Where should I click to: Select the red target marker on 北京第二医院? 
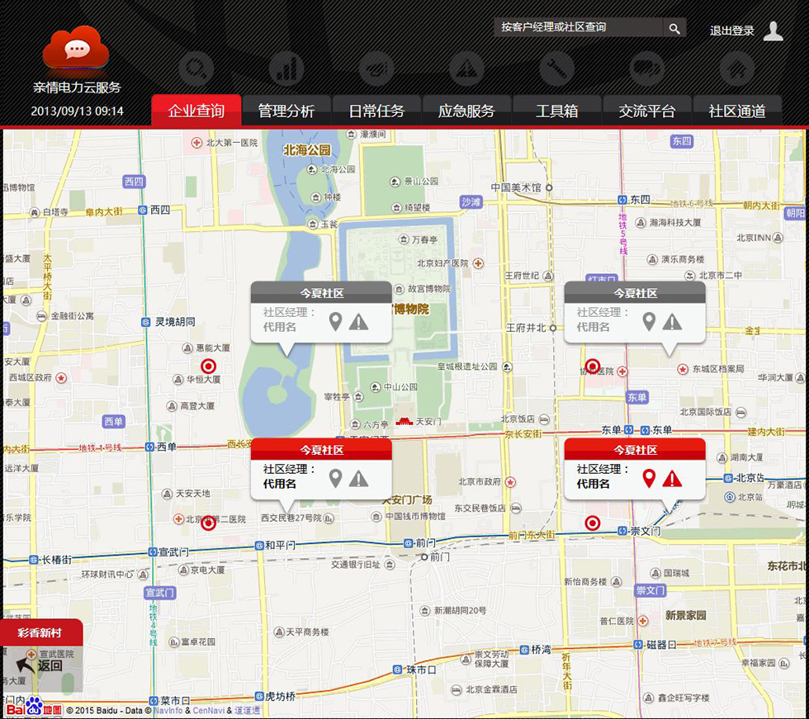pyautogui.click(x=208, y=523)
